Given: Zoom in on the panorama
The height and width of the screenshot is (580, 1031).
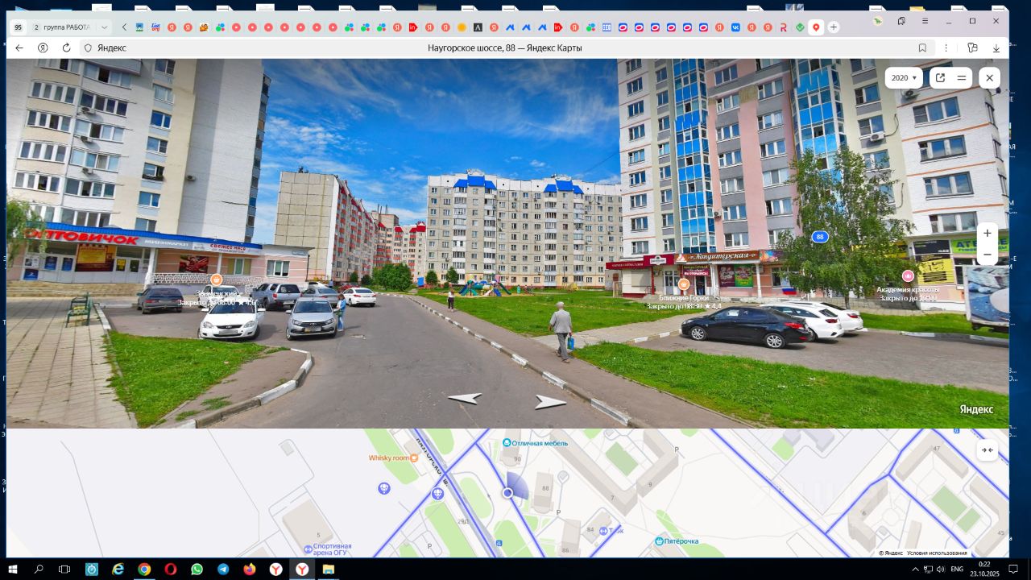Looking at the screenshot, I should pyautogui.click(x=988, y=234).
